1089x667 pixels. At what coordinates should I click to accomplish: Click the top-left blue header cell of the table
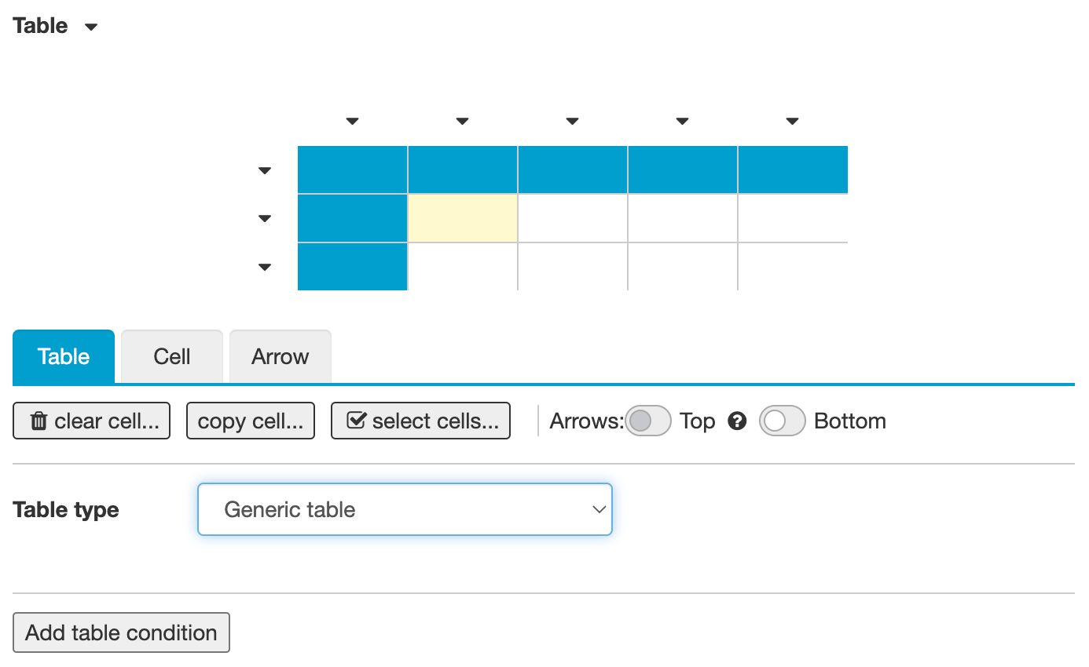352,169
